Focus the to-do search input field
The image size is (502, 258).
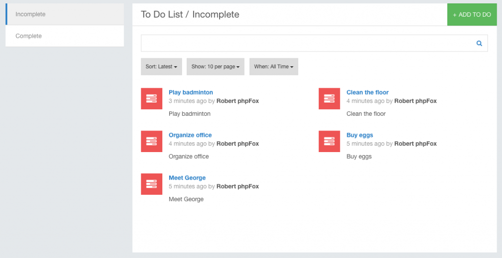314,43
